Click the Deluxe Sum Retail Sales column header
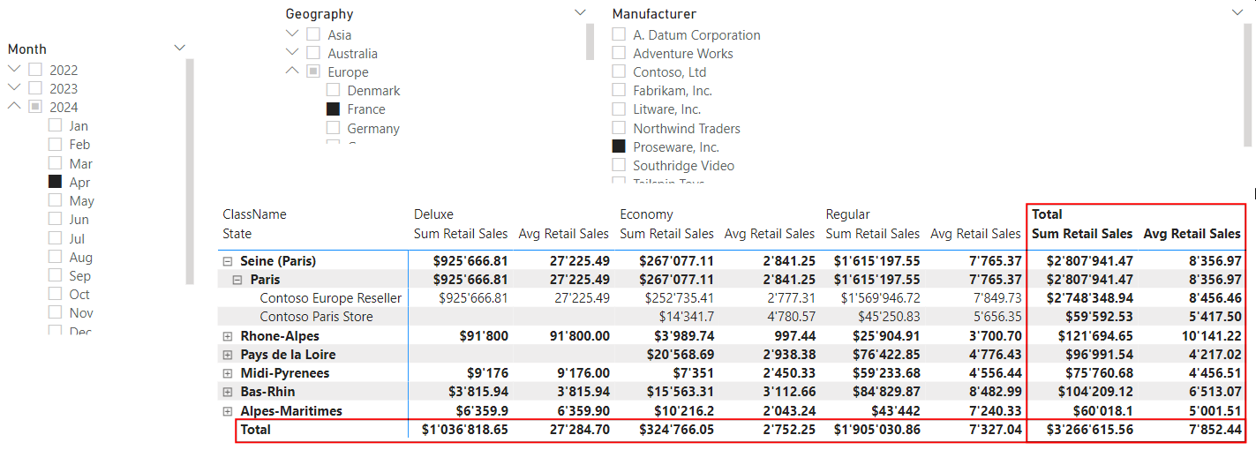This screenshot has height=465, width=1256. (461, 234)
